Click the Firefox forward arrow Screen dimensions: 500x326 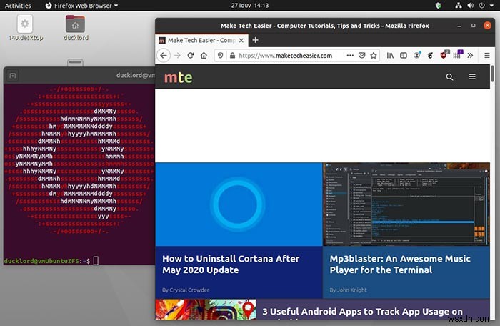tap(177, 56)
